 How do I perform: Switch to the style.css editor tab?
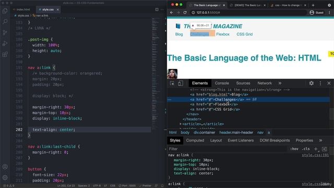[48, 9]
